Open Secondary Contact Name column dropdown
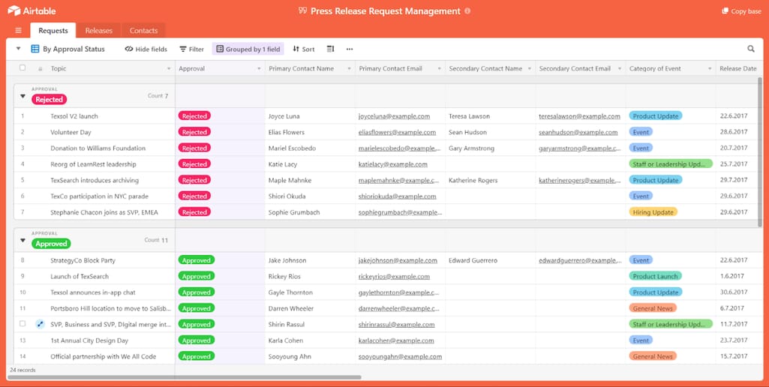769x387 pixels. pos(529,69)
